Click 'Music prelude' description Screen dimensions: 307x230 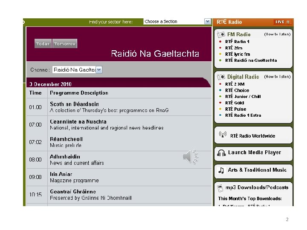tap(66, 146)
